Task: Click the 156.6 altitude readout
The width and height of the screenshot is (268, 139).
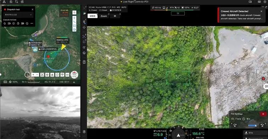Action: pyautogui.click(x=196, y=134)
